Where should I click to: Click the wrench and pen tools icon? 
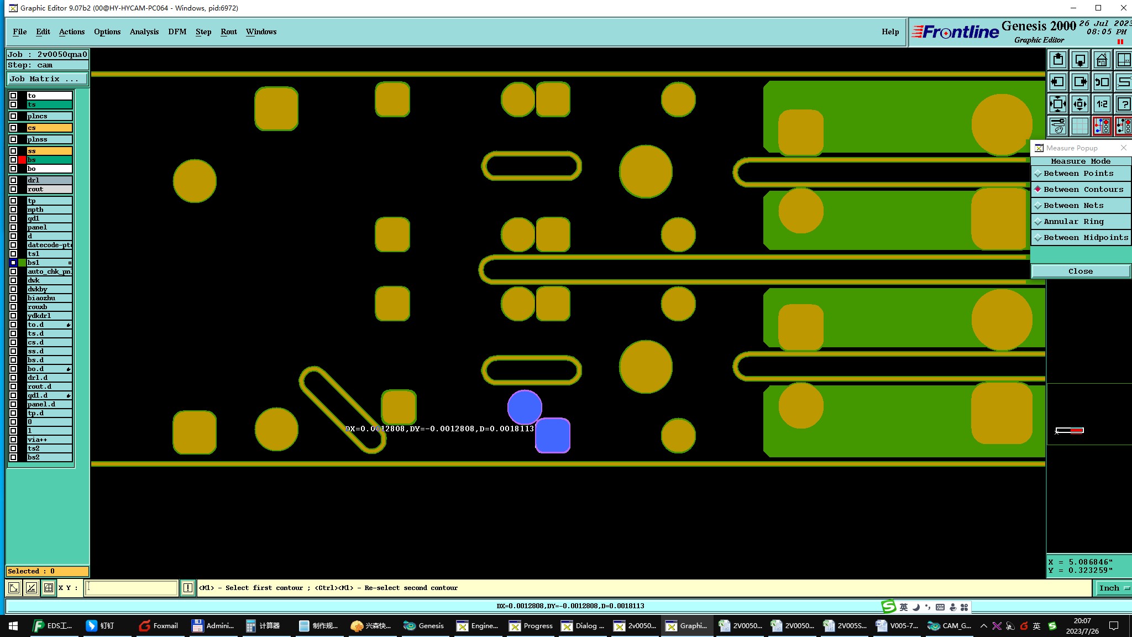1057,126
